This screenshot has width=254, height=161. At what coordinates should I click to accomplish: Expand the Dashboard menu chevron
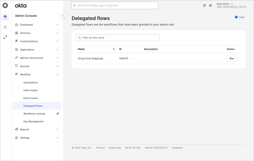click(x=57, y=25)
